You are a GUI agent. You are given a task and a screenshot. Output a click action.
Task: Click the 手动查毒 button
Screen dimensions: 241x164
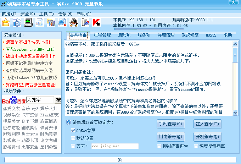tap(170, 124)
